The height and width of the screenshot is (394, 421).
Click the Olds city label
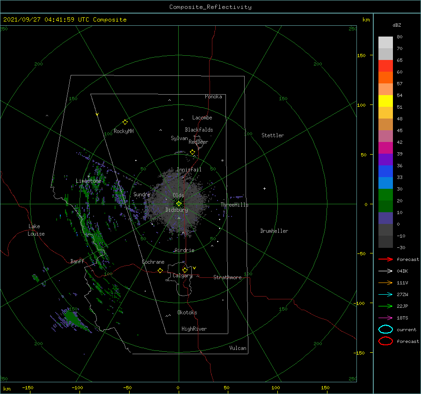click(178, 195)
